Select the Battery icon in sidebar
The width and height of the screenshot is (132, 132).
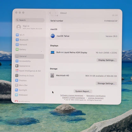[x=17, y=49]
